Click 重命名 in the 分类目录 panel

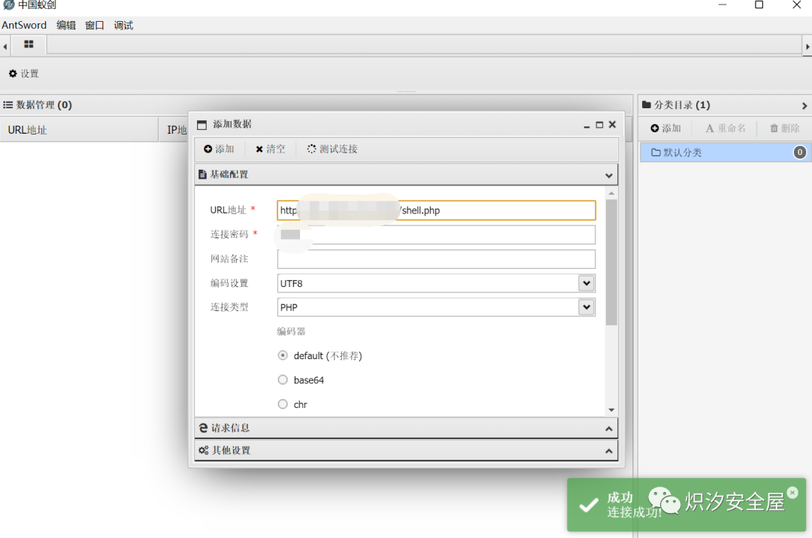(x=726, y=128)
